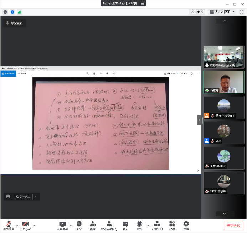Open the 应用 apps icon
Screen dimensions: 247x233
click(x=172, y=226)
